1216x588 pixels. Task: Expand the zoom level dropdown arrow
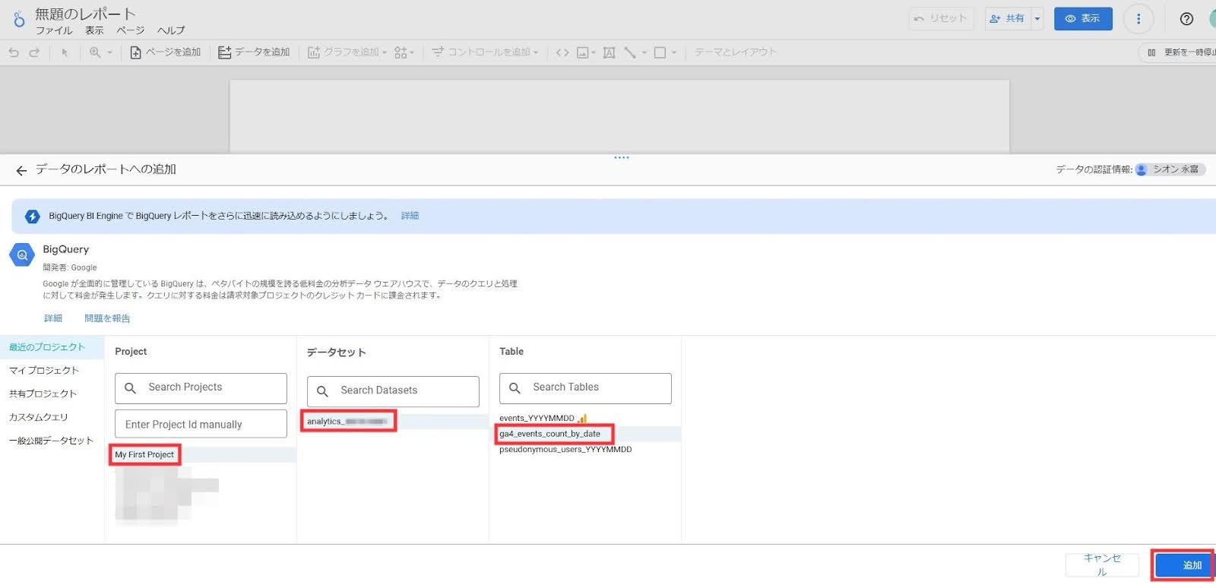pos(109,52)
